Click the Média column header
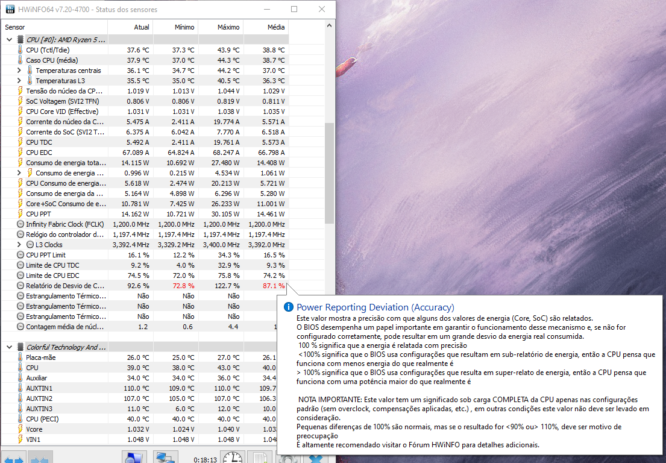This screenshot has width=666, height=463. pyautogui.click(x=266, y=27)
